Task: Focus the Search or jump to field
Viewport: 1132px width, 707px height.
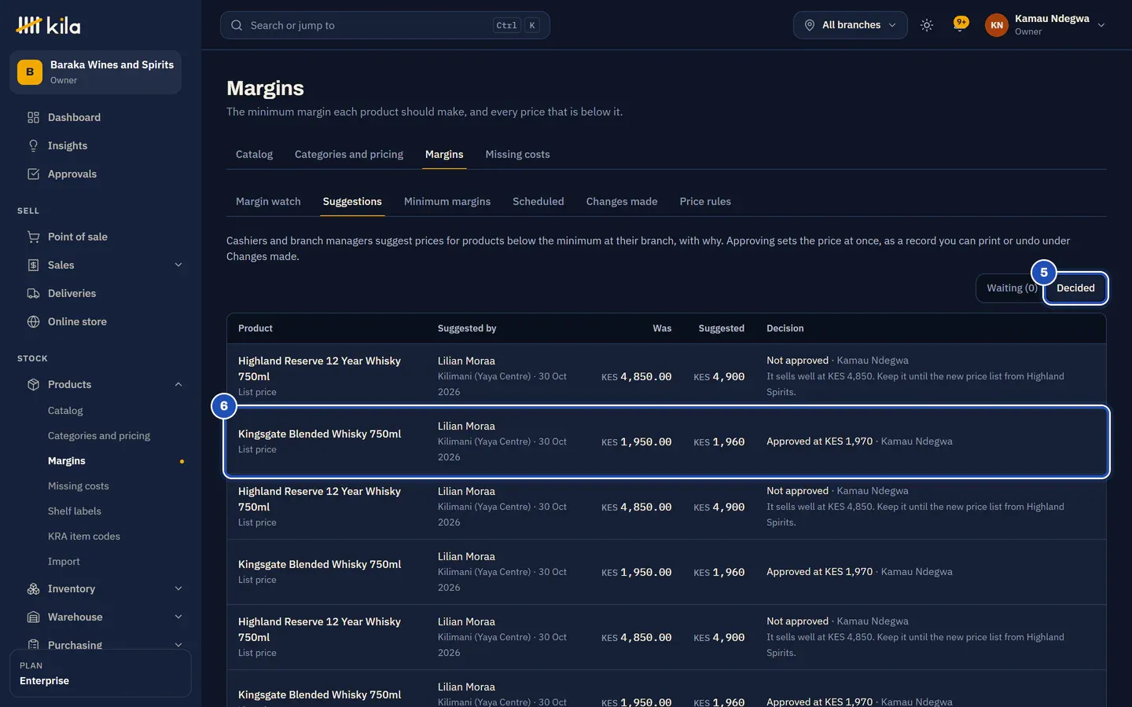Action: tap(385, 25)
